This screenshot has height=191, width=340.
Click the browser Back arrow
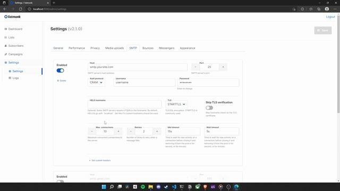(5, 9)
